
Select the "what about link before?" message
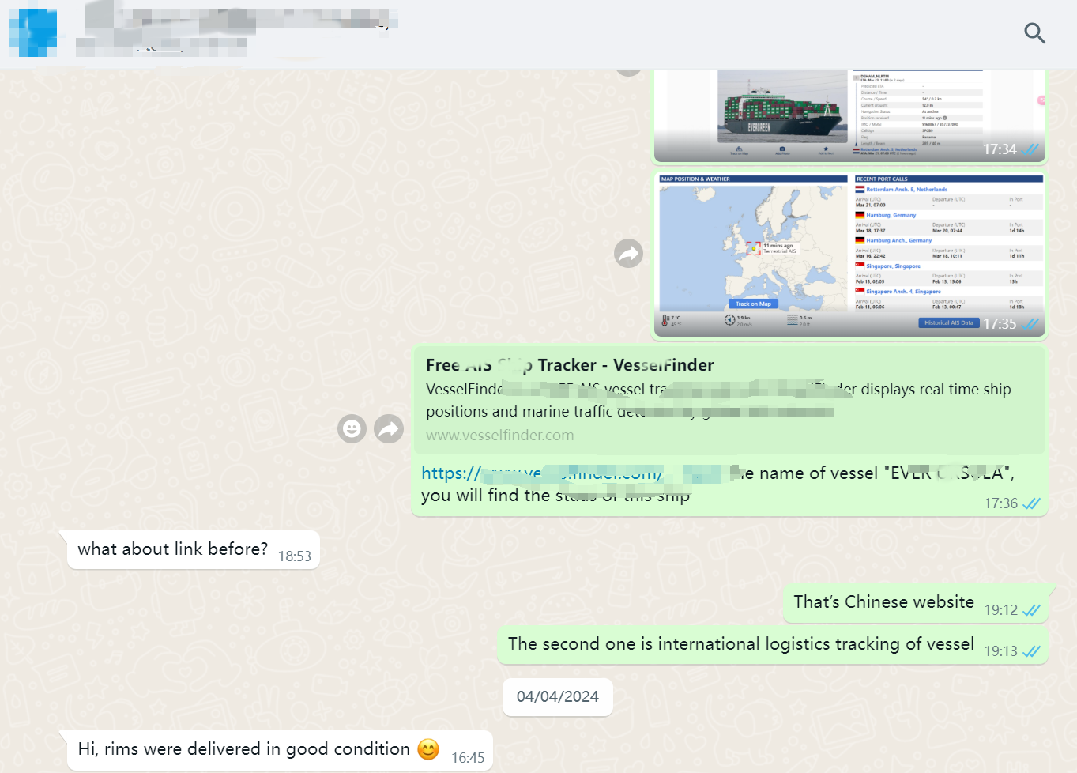[x=172, y=549]
